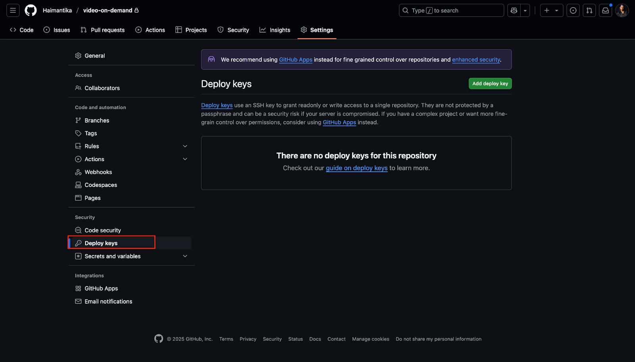635x362 pixels.
Task: Focus the search input field
Action: [451, 10]
